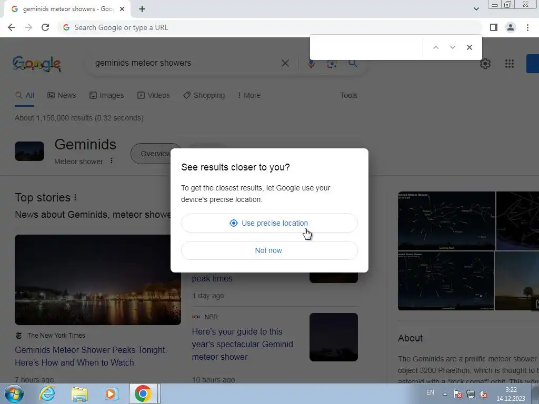Open the top-left Geminid sky chart image
This screenshot has height=404, width=539.
[x=446, y=221]
